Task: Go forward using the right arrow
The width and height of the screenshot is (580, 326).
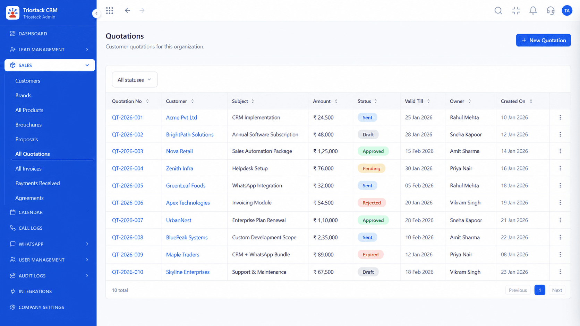Action: click(x=142, y=10)
